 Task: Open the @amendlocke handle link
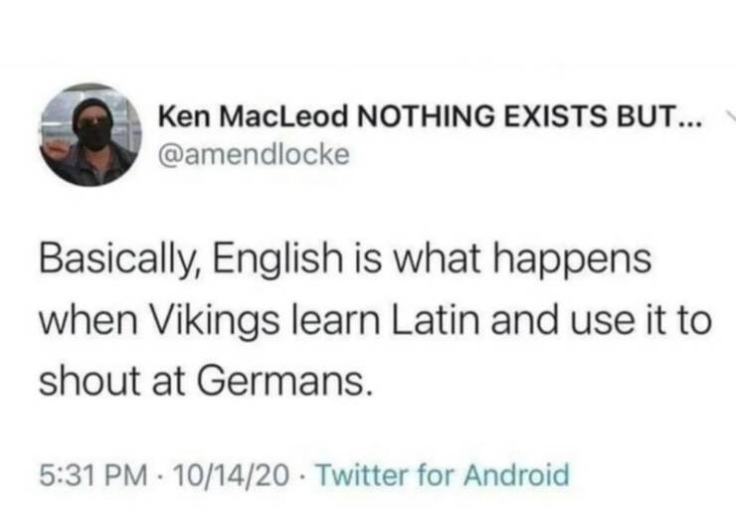point(253,157)
